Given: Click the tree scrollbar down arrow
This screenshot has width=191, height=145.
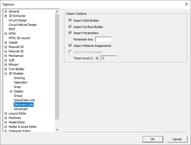Looking at the screenshot, I should coord(57,130).
